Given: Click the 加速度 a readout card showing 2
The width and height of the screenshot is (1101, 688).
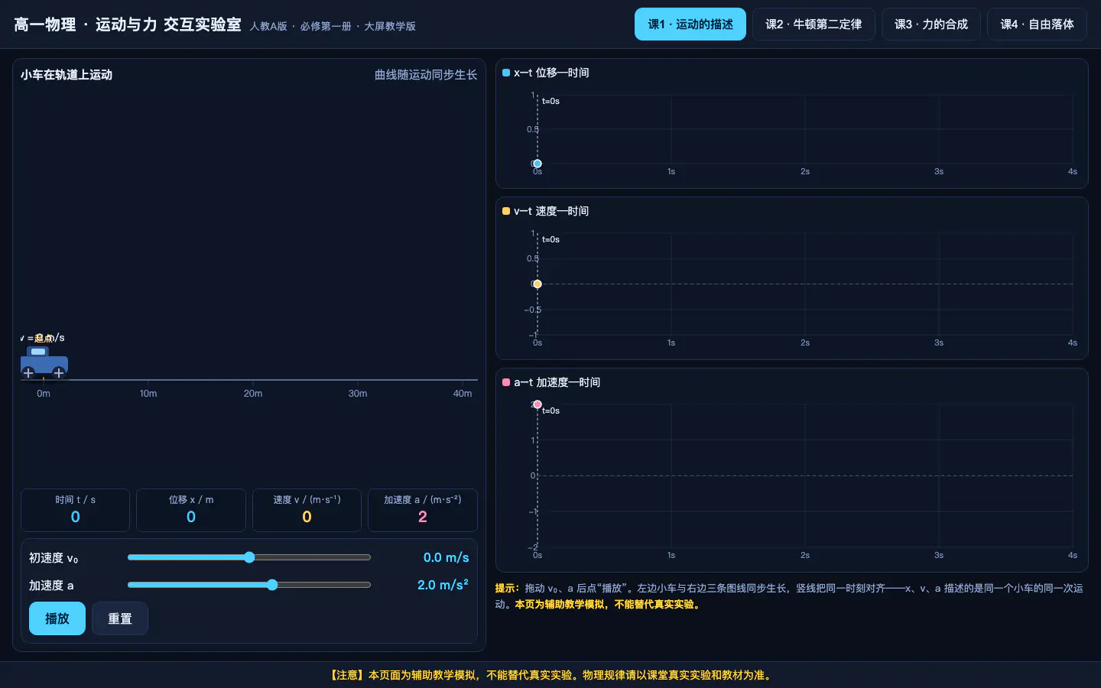Looking at the screenshot, I should (x=423, y=510).
